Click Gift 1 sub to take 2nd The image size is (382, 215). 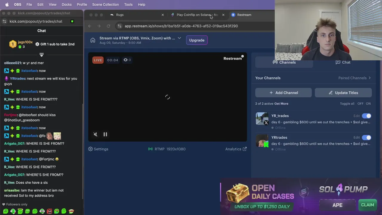[55, 44]
